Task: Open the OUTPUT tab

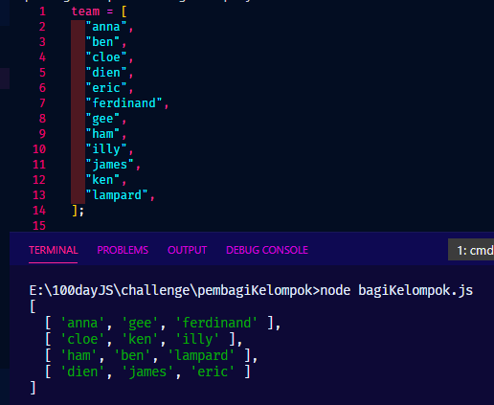Action: pos(188,250)
